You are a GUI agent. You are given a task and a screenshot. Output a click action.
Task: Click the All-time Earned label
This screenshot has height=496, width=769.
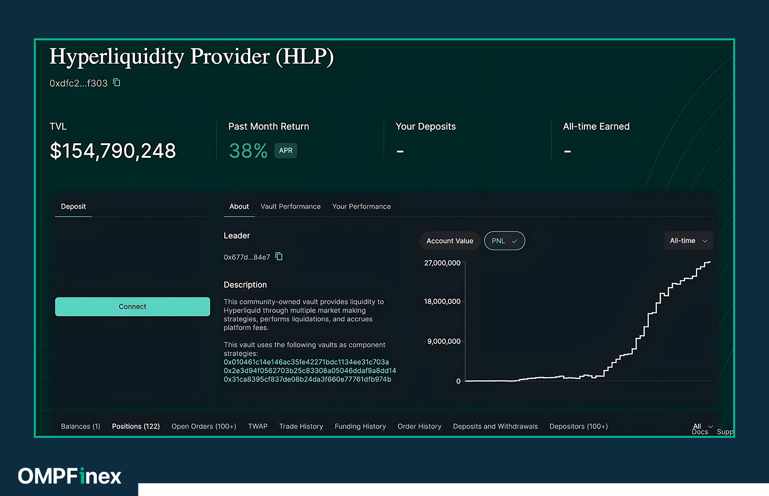[596, 126]
